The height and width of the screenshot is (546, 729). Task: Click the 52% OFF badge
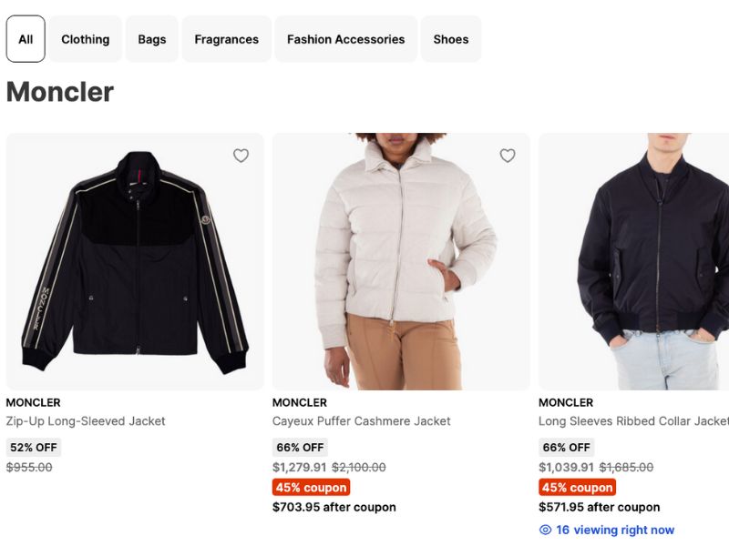pos(32,447)
